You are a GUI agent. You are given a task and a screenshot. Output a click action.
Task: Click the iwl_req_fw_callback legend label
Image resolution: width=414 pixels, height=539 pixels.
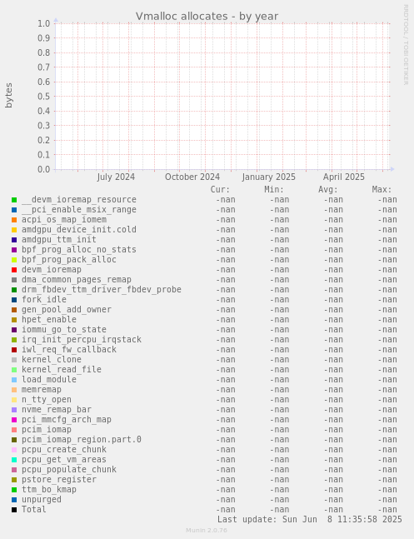coord(69,350)
